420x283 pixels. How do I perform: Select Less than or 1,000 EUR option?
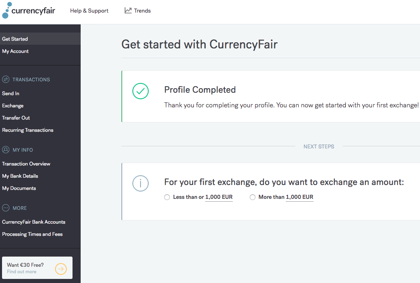pyautogui.click(x=167, y=197)
